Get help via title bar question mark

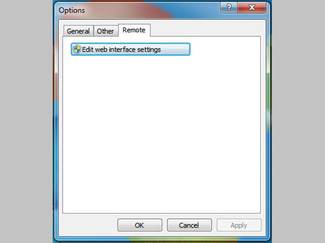(x=229, y=8)
